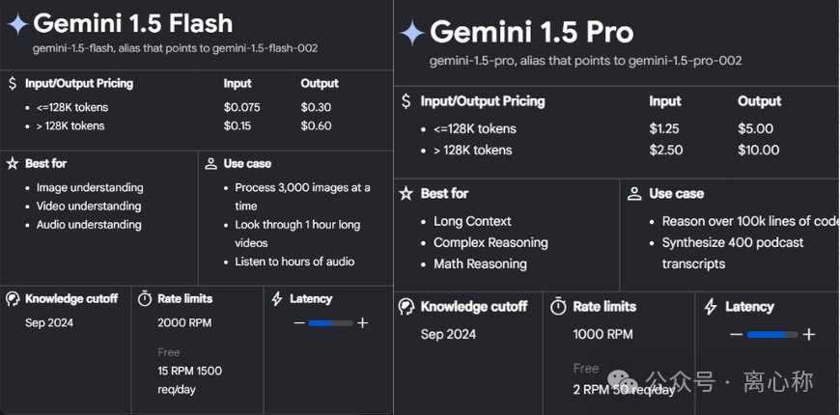Click the lightning bolt icon in Pro Latency
840x415 pixels.
click(x=711, y=307)
